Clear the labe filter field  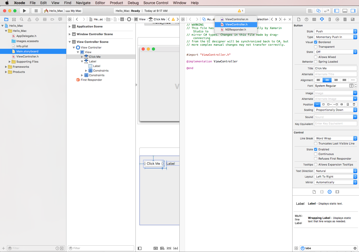click(355, 248)
